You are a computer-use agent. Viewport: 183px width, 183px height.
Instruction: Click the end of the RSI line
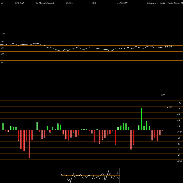pos(162,47)
